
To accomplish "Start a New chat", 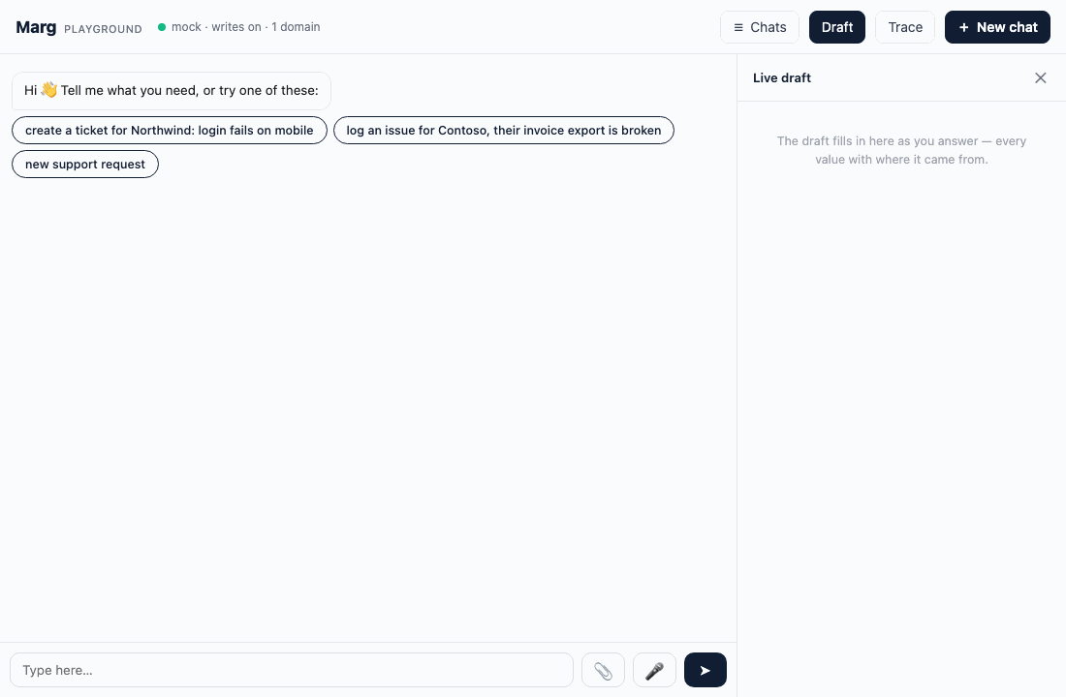I will pyautogui.click(x=997, y=27).
